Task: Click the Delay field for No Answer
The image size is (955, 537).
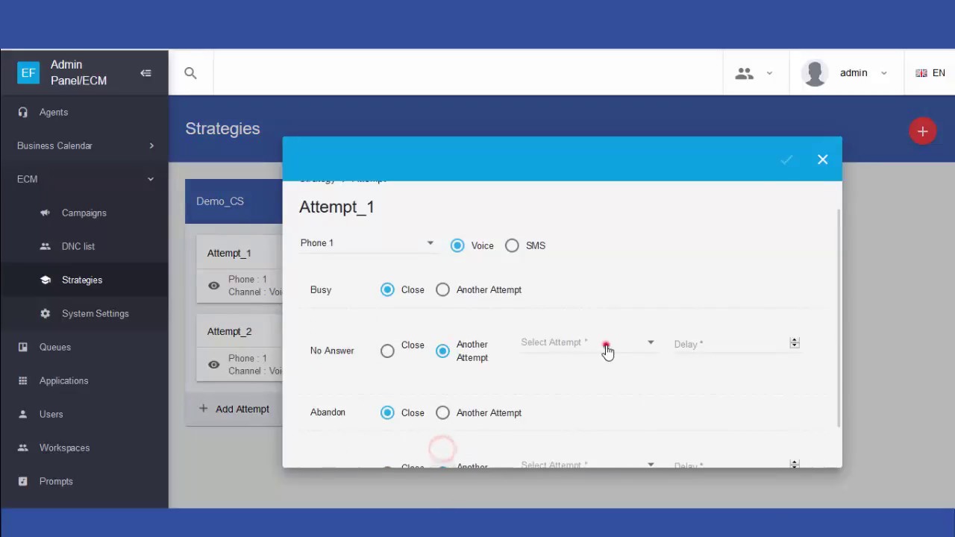Action: (x=730, y=344)
